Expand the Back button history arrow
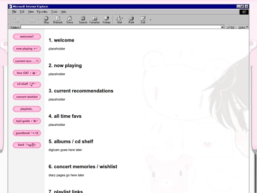 (24, 20)
